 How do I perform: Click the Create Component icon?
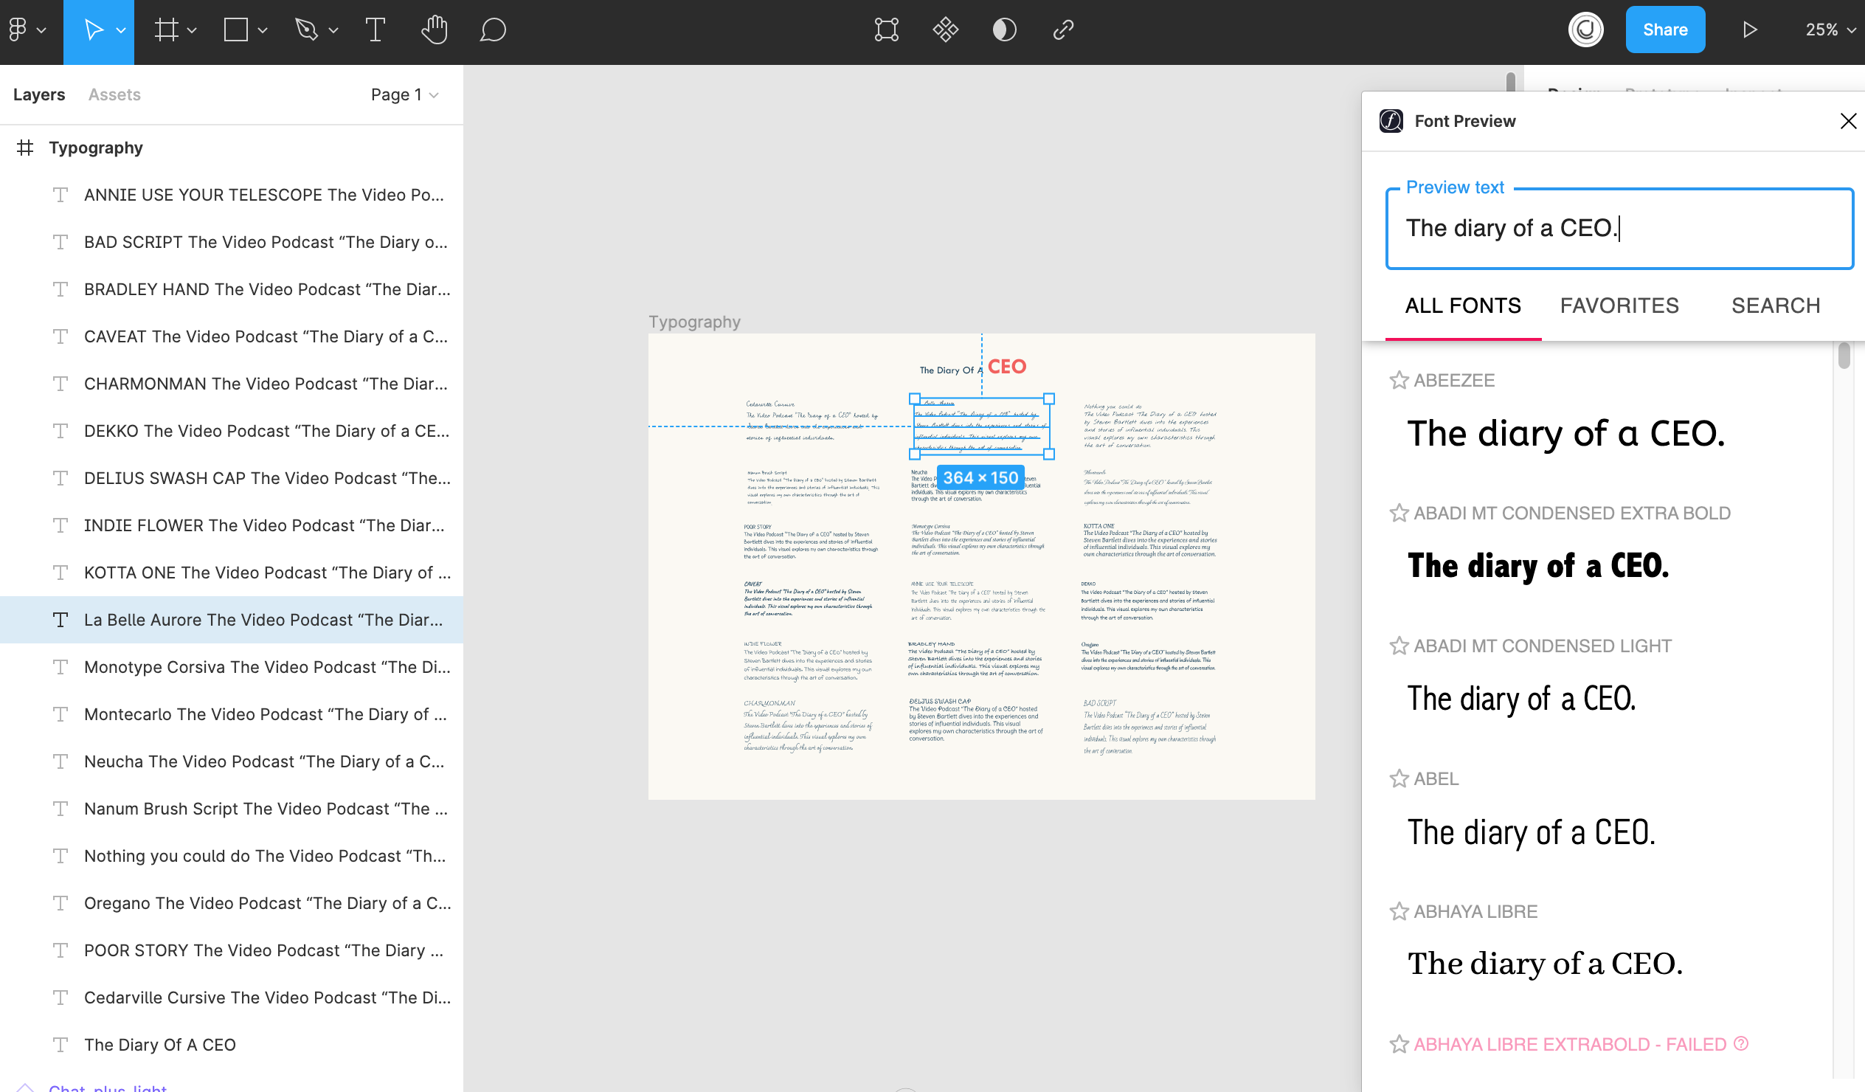[x=945, y=30]
